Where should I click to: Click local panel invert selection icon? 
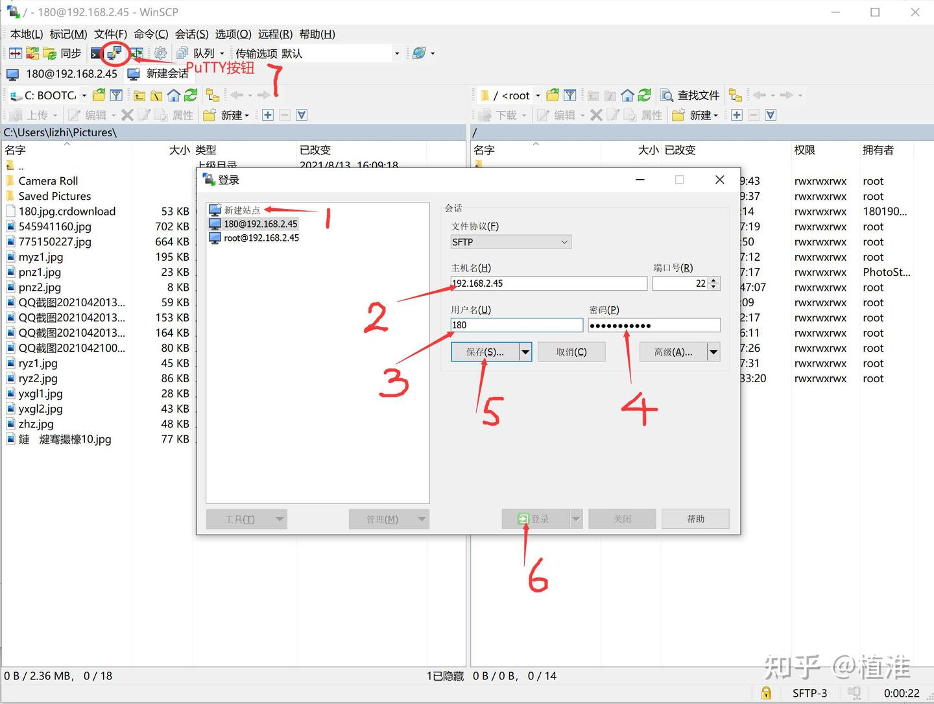click(302, 115)
